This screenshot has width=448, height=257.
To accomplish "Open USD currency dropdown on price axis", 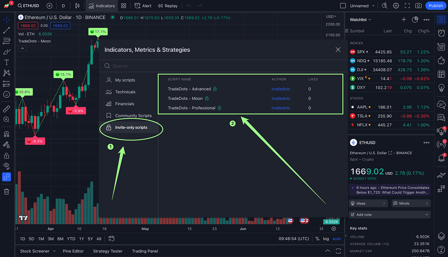I will (x=331, y=16).
